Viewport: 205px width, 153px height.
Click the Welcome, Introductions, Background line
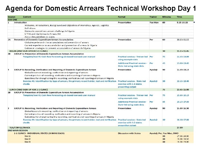67,25
